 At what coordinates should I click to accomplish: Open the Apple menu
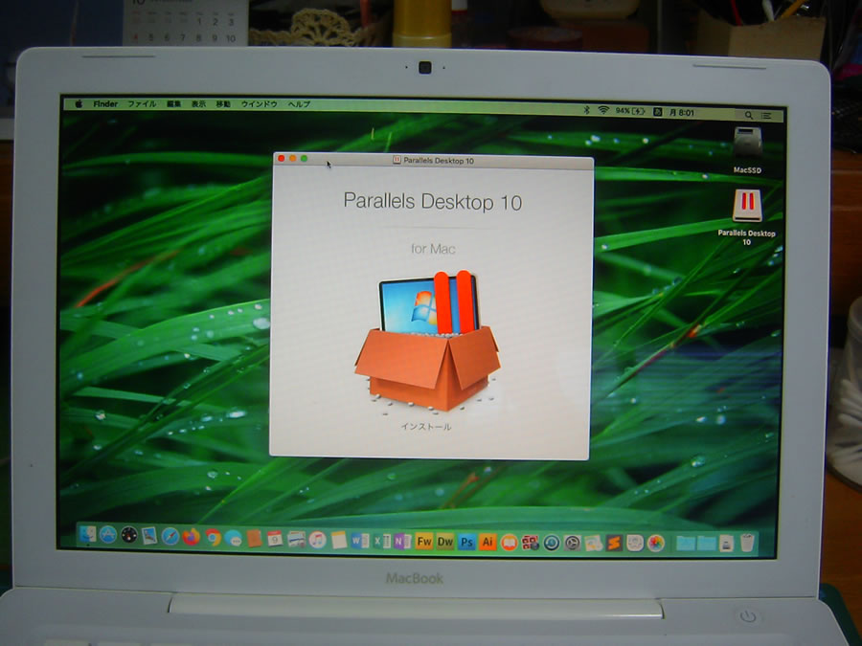coord(79,103)
